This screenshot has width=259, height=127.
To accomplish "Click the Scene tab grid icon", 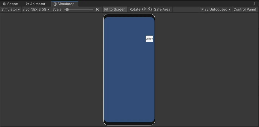I will tap(4, 4).
